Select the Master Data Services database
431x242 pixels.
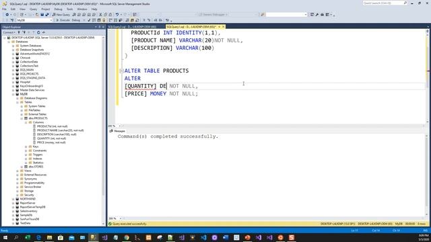pos(32,90)
